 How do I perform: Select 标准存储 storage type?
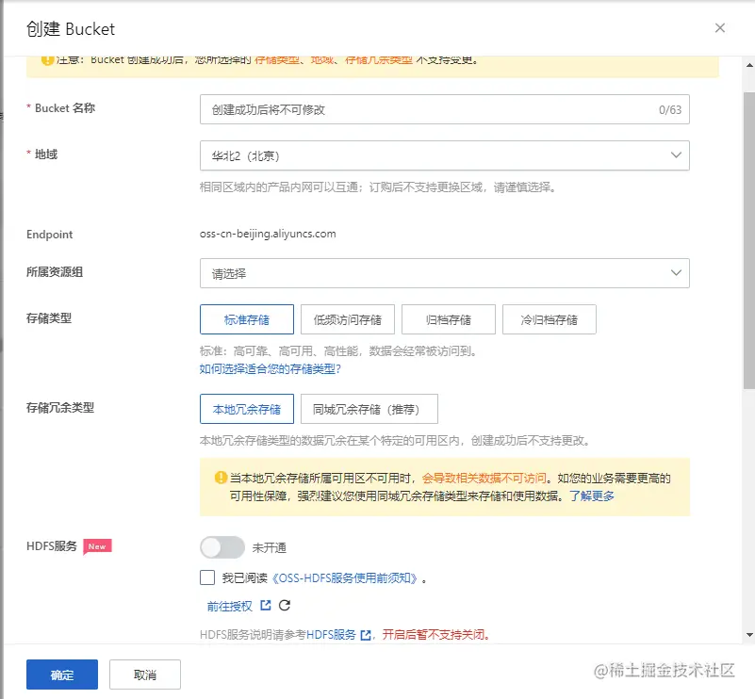point(247,319)
